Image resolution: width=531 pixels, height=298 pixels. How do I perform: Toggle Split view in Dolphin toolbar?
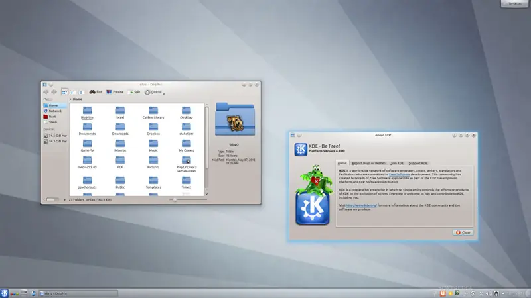(x=134, y=92)
